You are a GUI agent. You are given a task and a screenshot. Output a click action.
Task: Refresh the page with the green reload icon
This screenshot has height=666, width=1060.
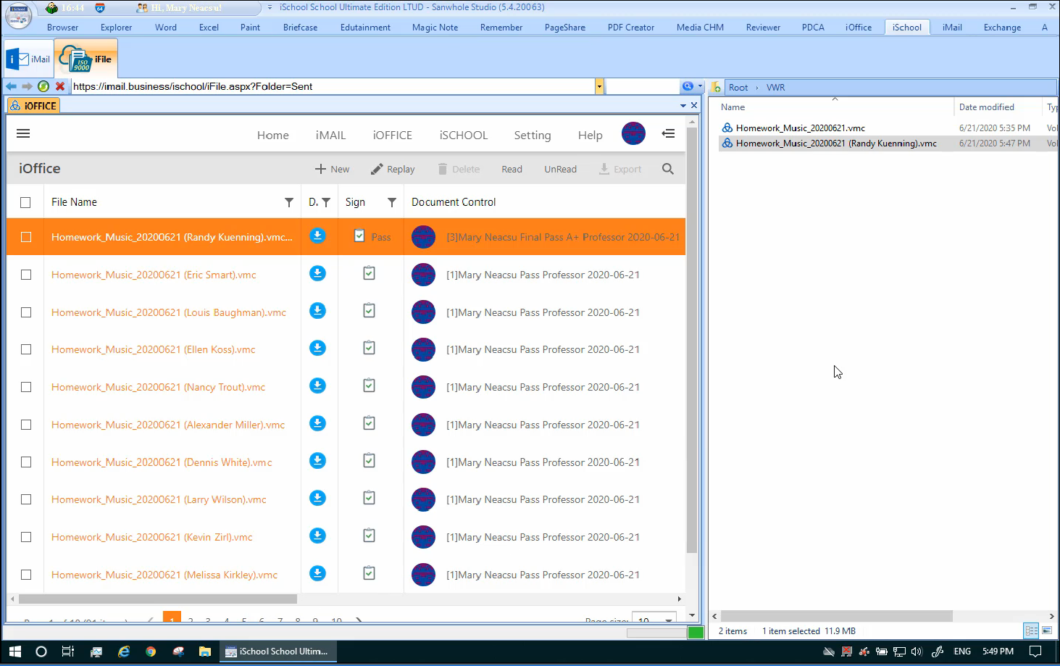pos(43,86)
